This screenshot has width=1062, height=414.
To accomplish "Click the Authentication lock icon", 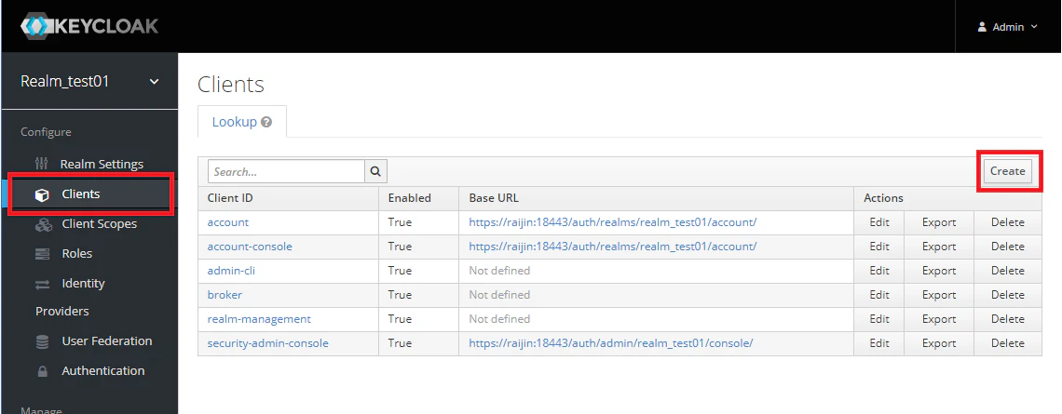I will tap(42, 371).
